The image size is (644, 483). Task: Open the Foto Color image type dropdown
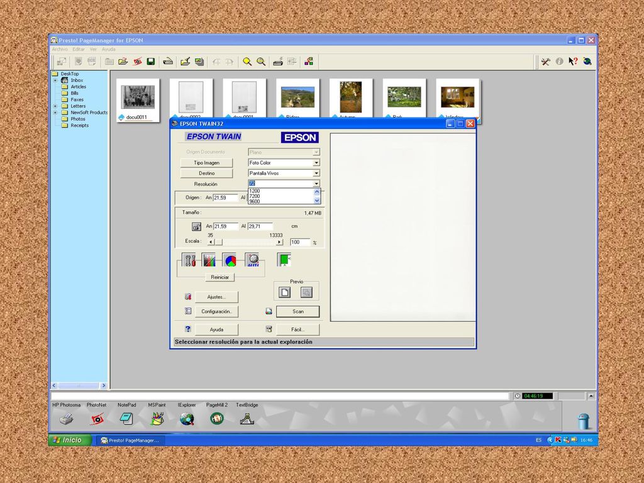pyautogui.click(x=316, y=163)
